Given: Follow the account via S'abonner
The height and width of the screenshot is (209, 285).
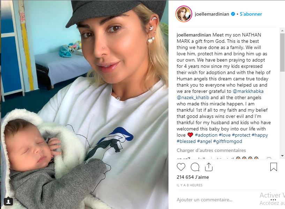Looking at the screenshot, I should tap(251, 14).
